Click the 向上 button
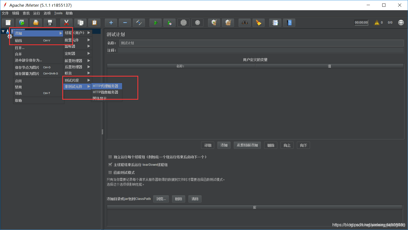The height and width of the screenshot is (230, 408). [287, 145]
